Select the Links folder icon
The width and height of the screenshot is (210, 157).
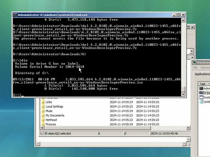43,102
